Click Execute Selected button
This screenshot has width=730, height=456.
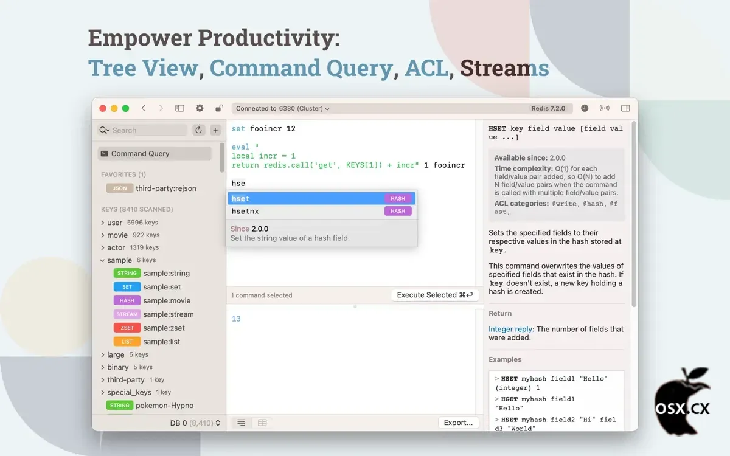click(434, 295)
